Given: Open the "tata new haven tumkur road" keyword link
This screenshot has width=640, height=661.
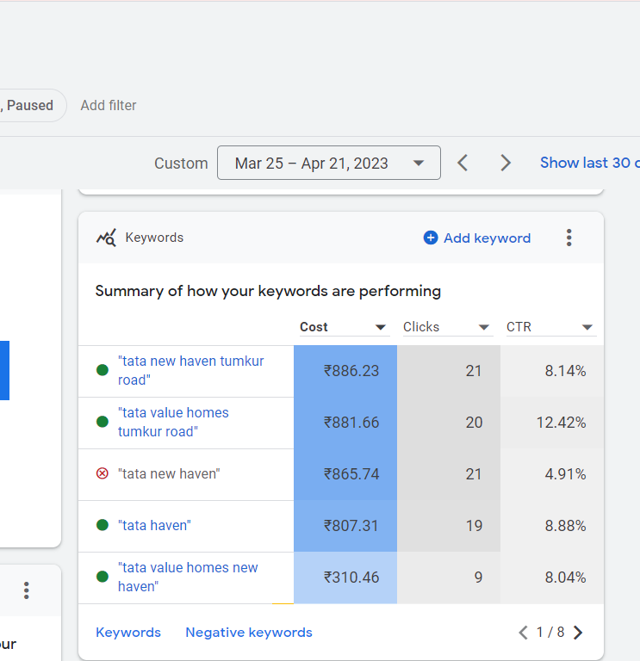Looking at the screenshot, I should 190,371.
